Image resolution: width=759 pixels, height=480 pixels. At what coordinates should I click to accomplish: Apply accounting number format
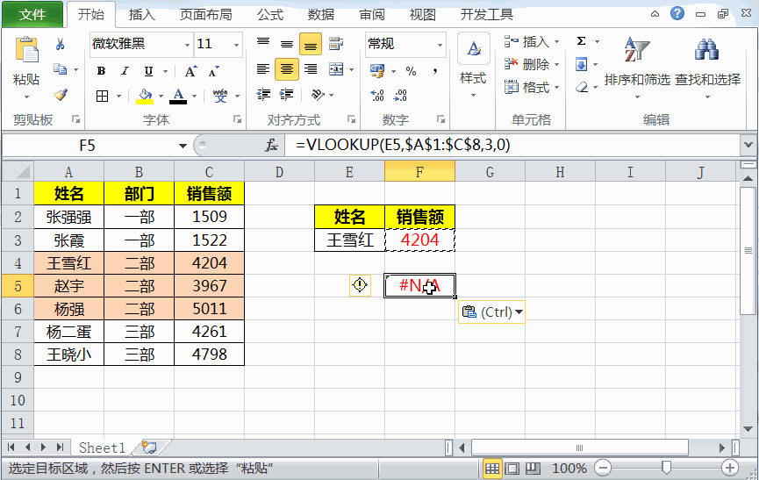point(377,71)
